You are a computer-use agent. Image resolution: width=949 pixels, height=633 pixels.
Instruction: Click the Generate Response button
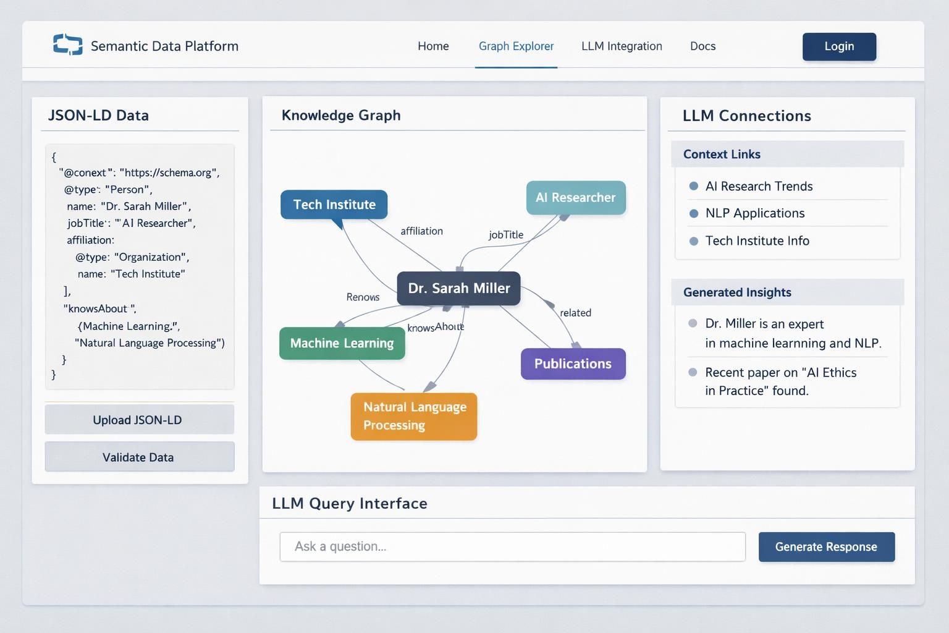[826, 547]
